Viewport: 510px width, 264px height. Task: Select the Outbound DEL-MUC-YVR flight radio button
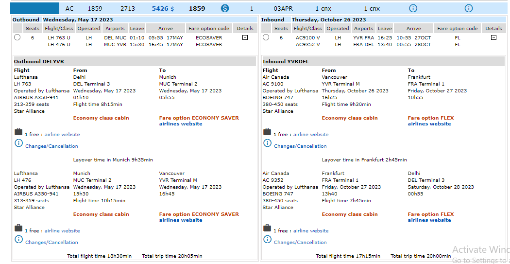17,37
